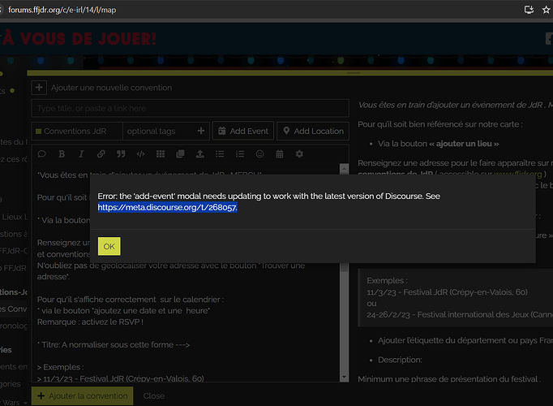
Task: Insert a hyperlink using link icon
Action: click(x=101, y=154)
